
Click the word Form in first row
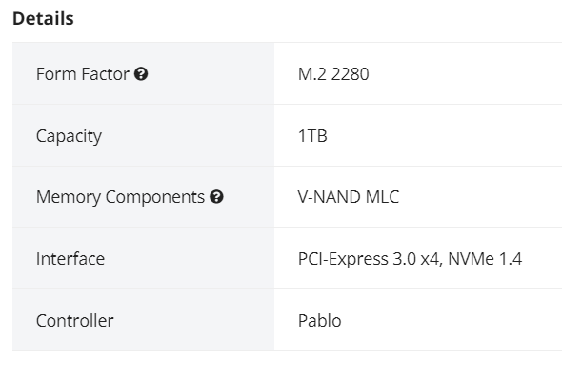pos(56,74)
